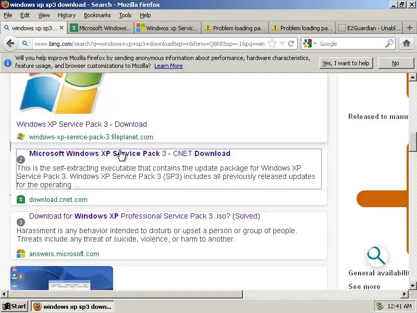This screenshot has width=417, height=313.
Task: Switch to the E2Guardian tab
Action: click(x=369, y=28)
